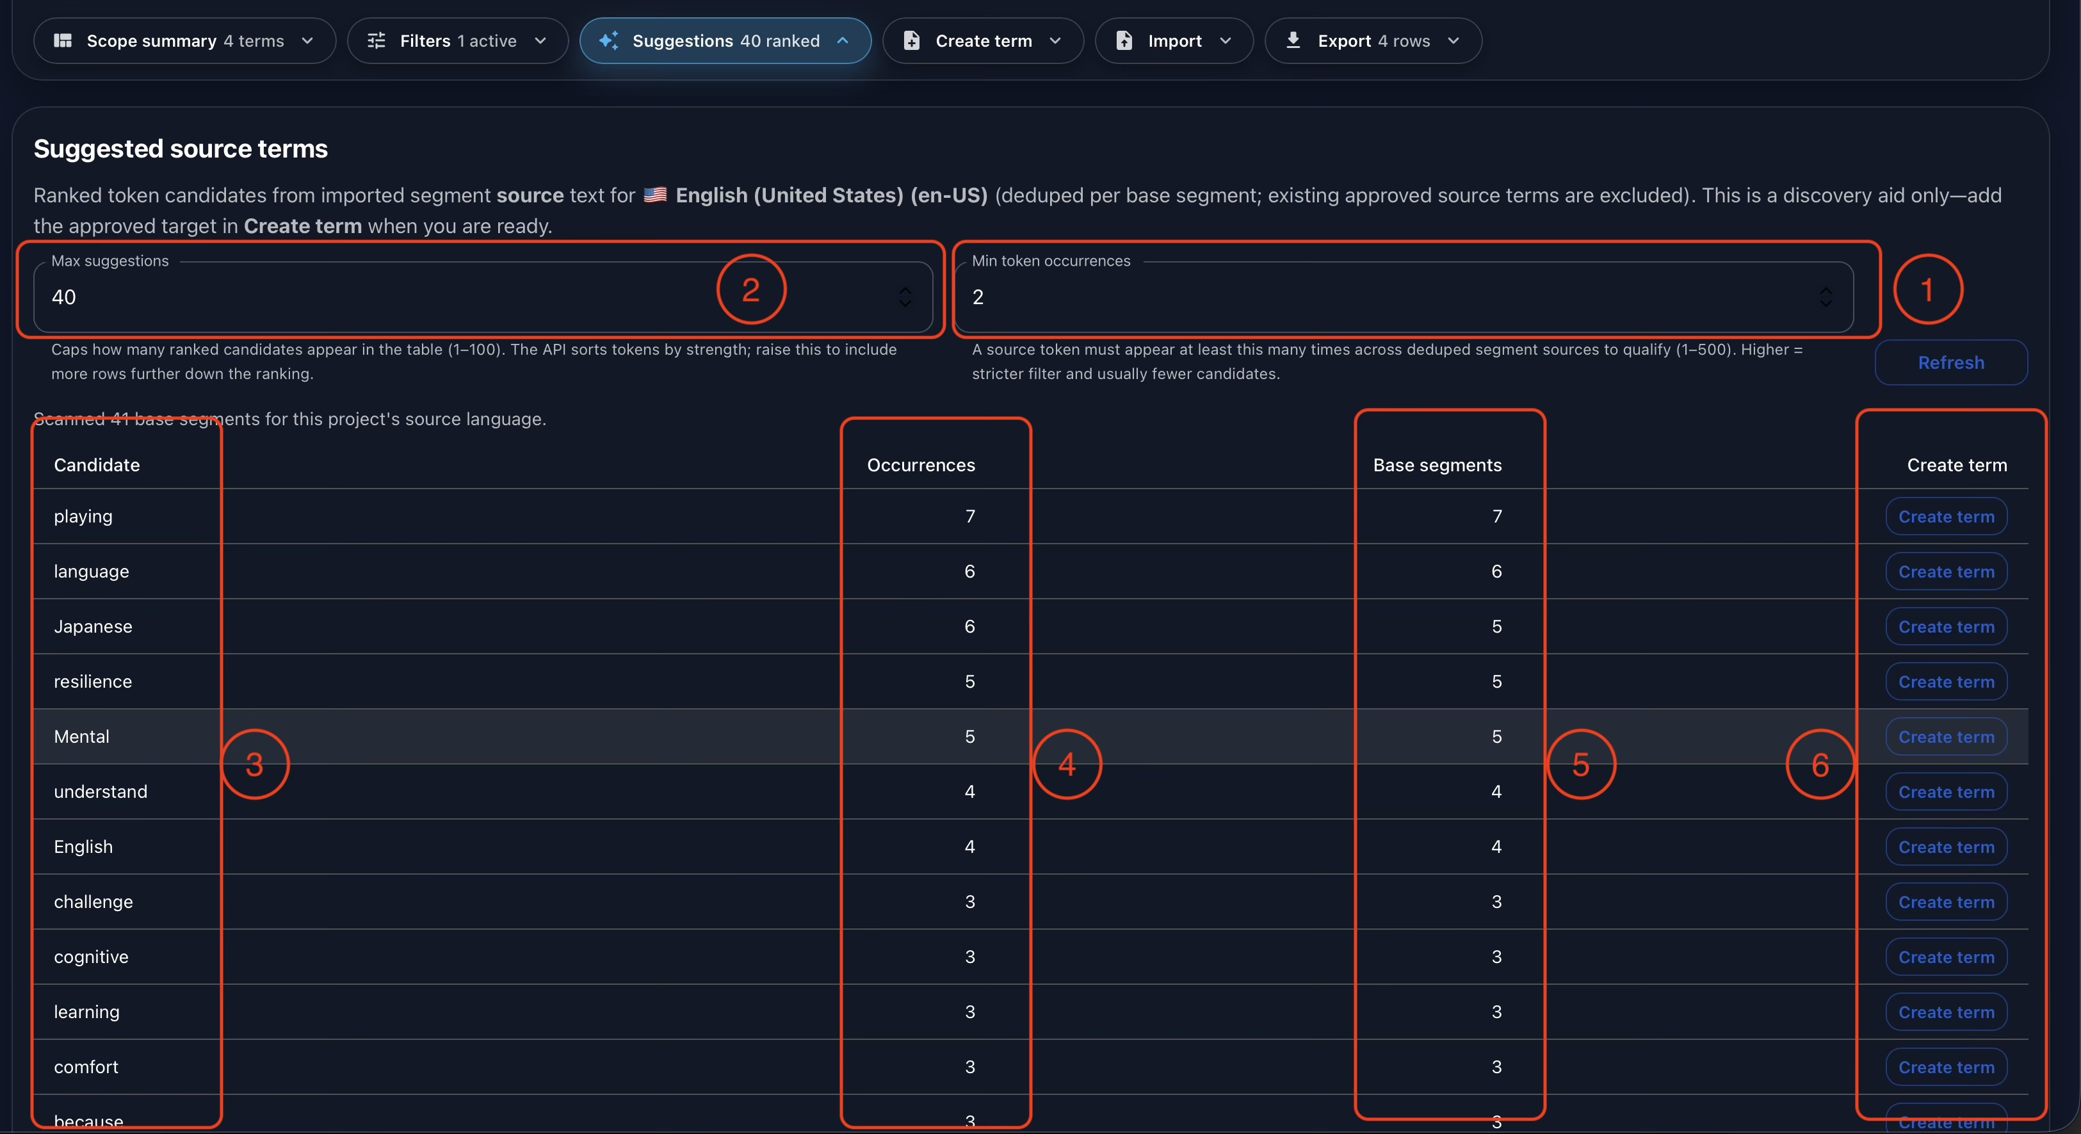Viewport: 2081px width, 1134px height.
Task: Click the Occurrences column header
Action: [x=921, y=464]
